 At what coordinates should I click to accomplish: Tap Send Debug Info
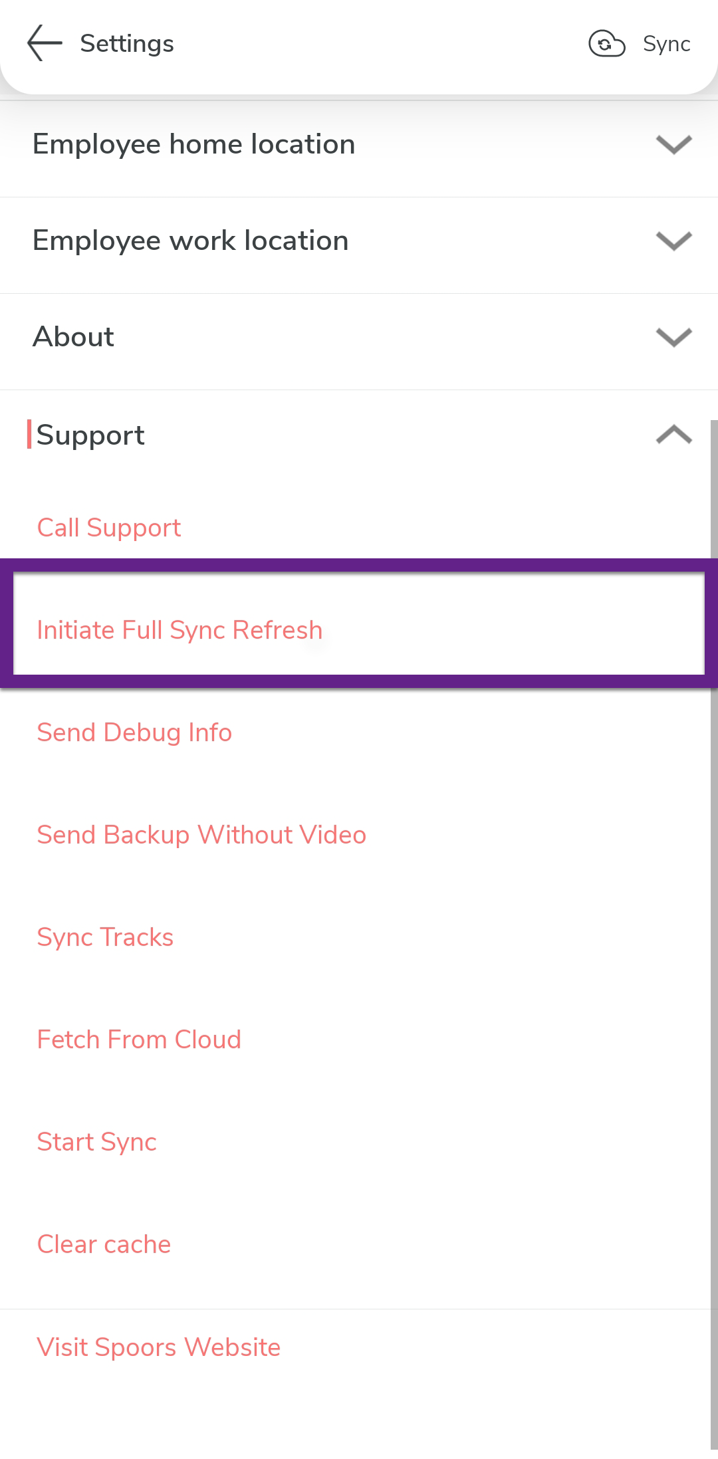(134, 732)
